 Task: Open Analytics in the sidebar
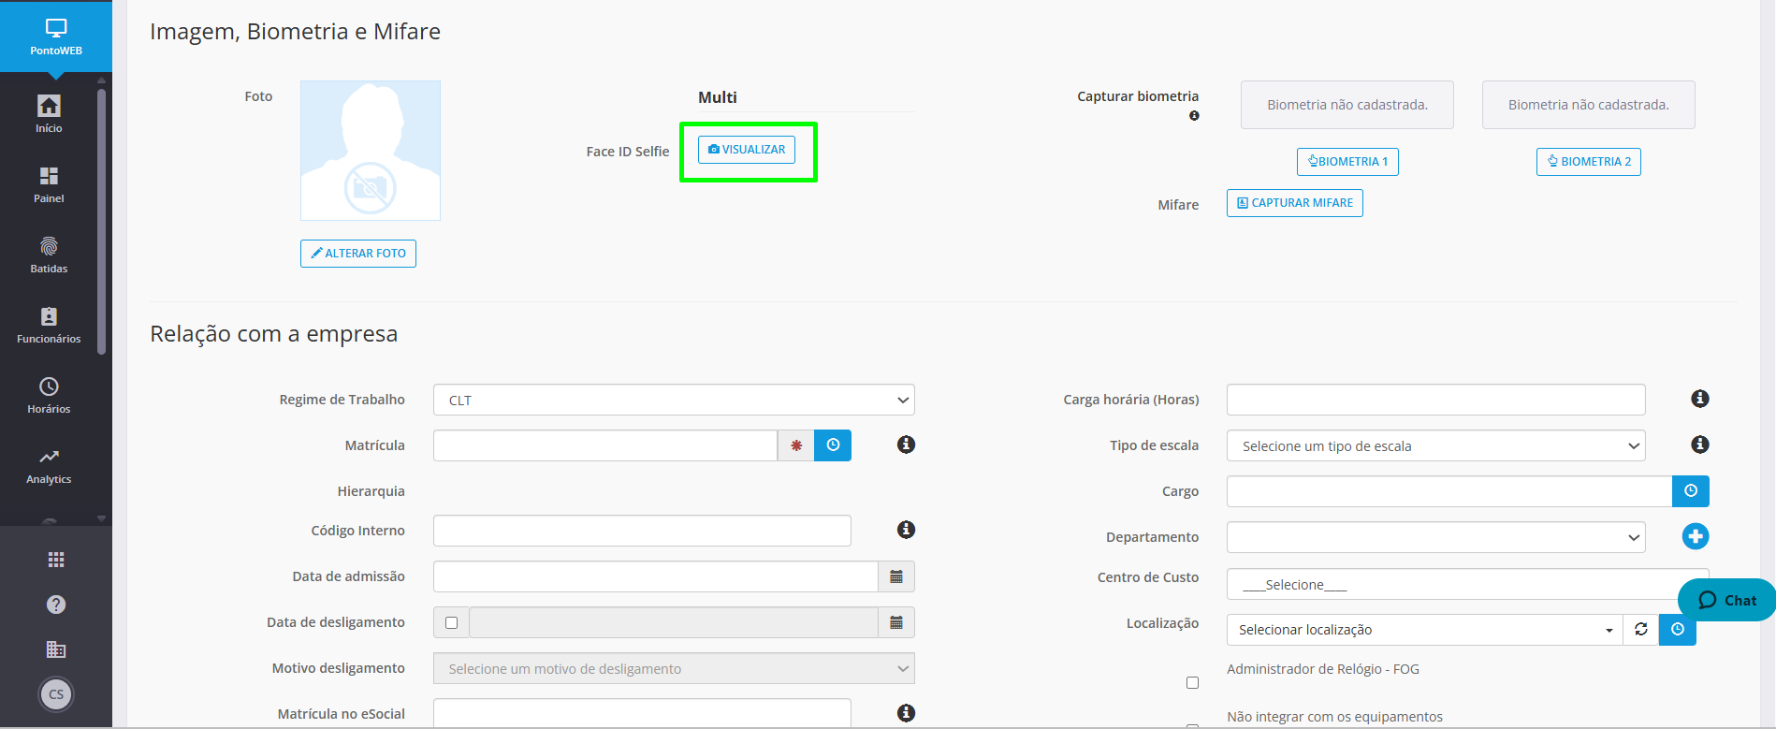[x=49, y=465]
